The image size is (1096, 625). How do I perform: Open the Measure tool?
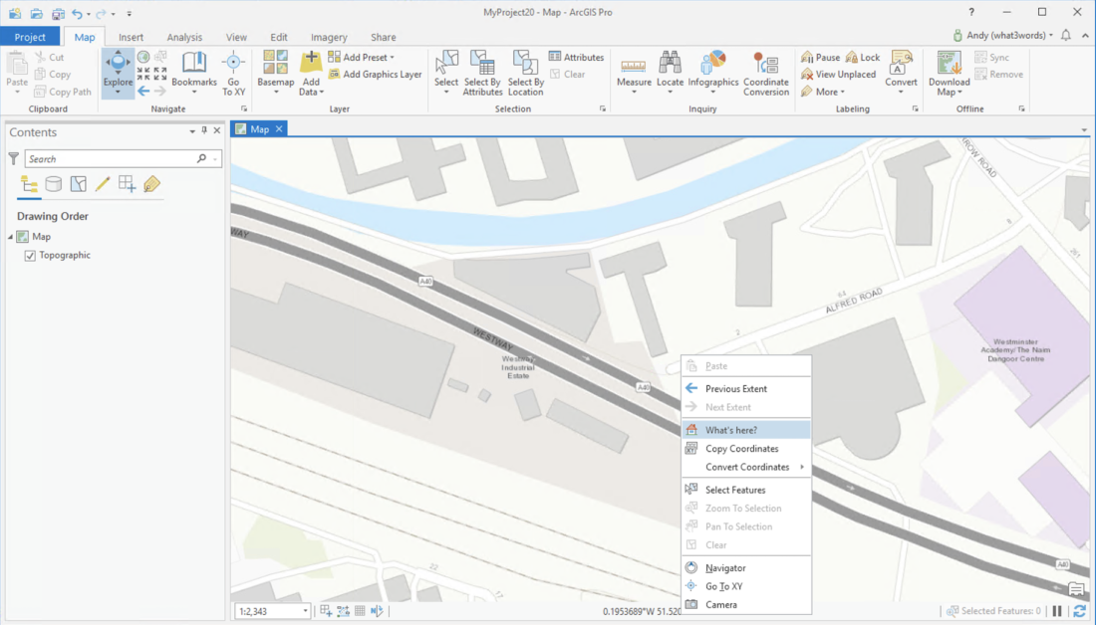point(634,73)
